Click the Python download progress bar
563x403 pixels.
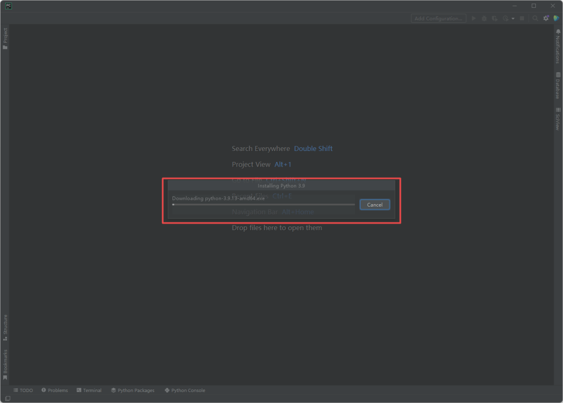pyautogui.click(x=263, y=205)
